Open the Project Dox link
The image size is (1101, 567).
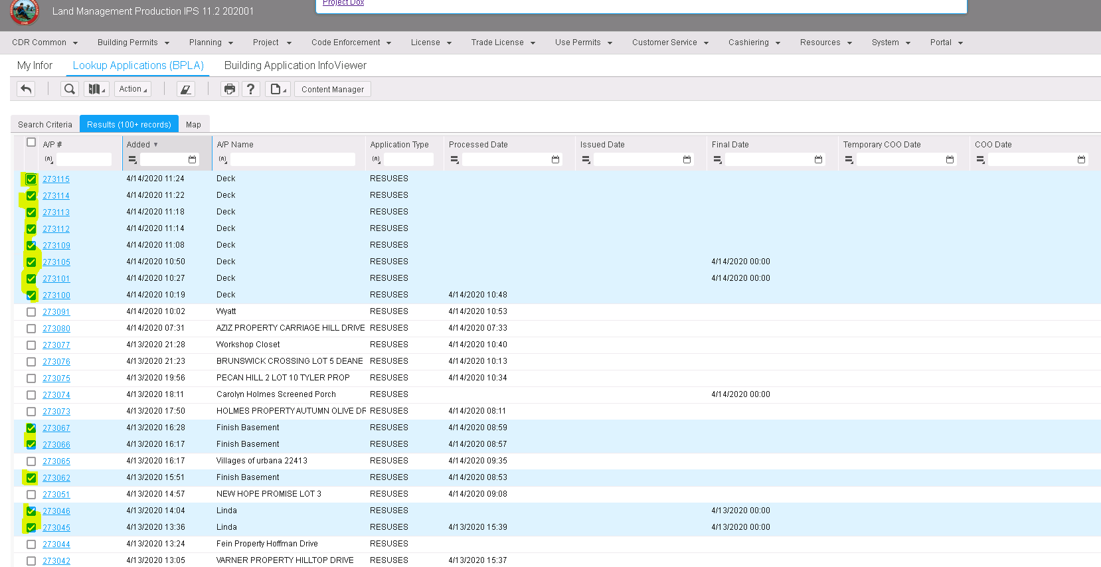click(343, 3)
